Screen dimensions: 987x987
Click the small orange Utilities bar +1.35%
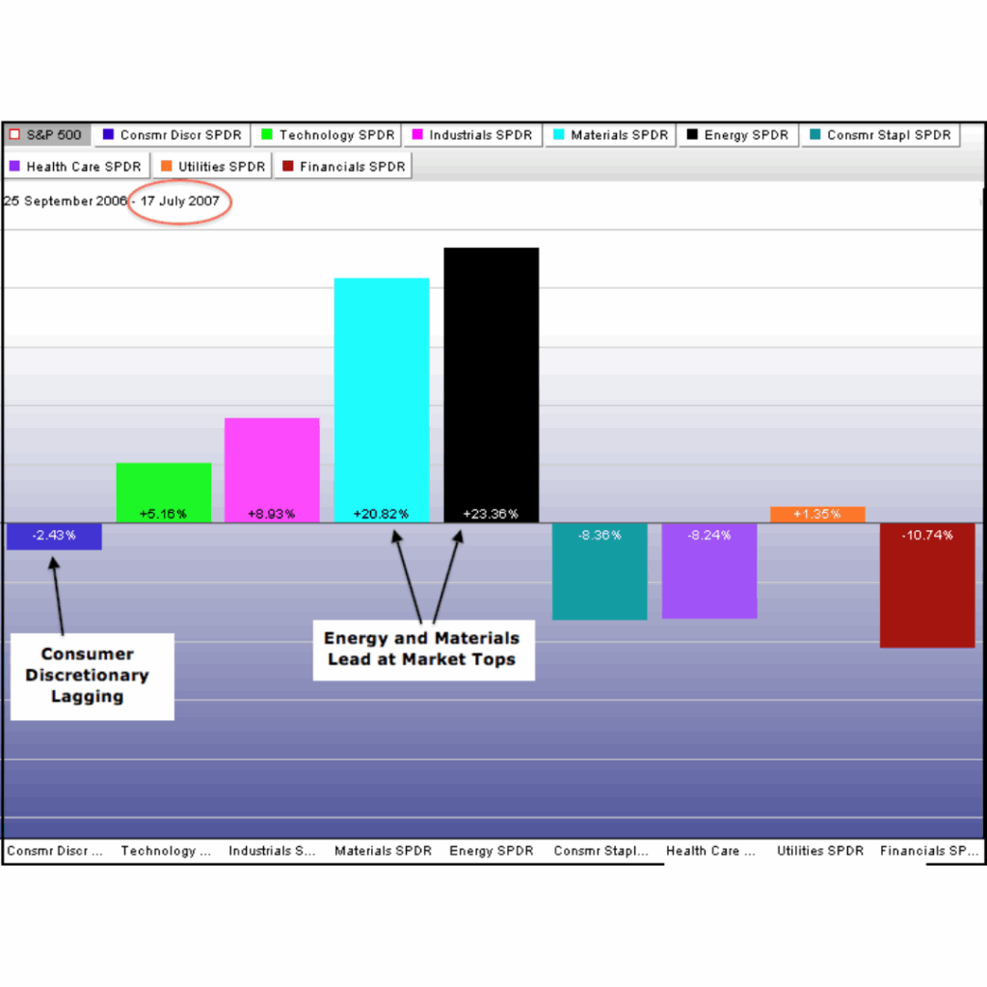817,514
